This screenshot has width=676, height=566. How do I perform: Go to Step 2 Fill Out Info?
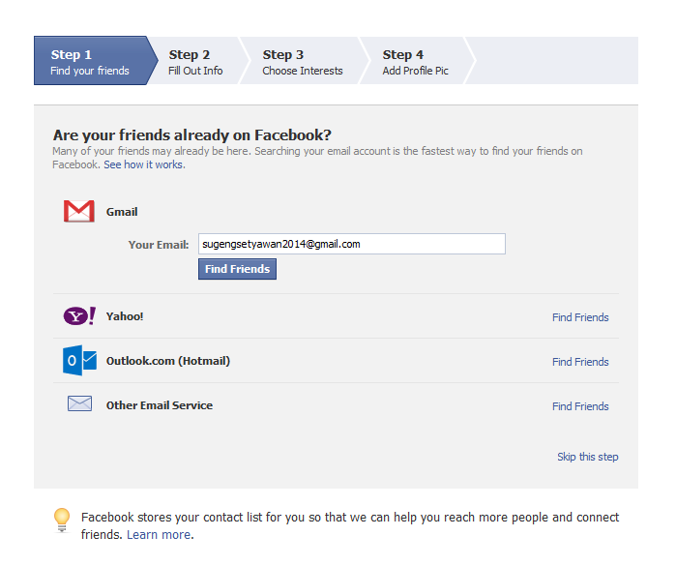point(195,62)
